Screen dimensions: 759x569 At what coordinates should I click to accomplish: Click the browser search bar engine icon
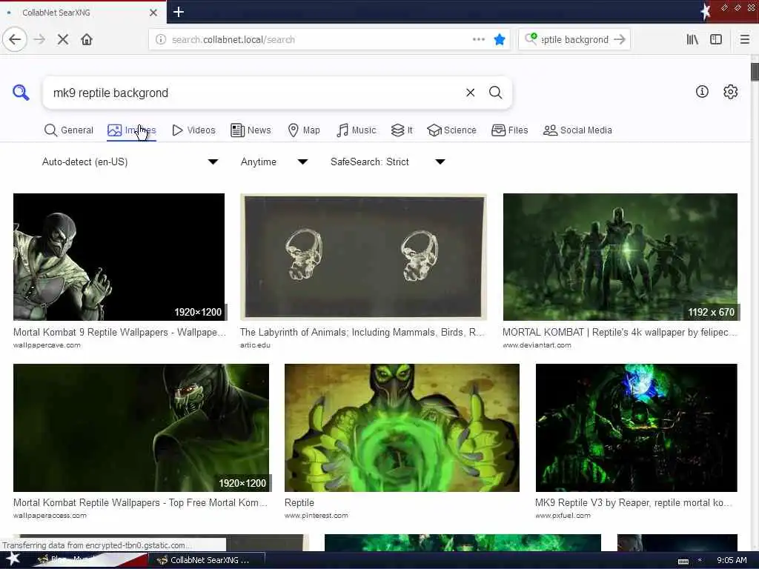pos(531,39)
